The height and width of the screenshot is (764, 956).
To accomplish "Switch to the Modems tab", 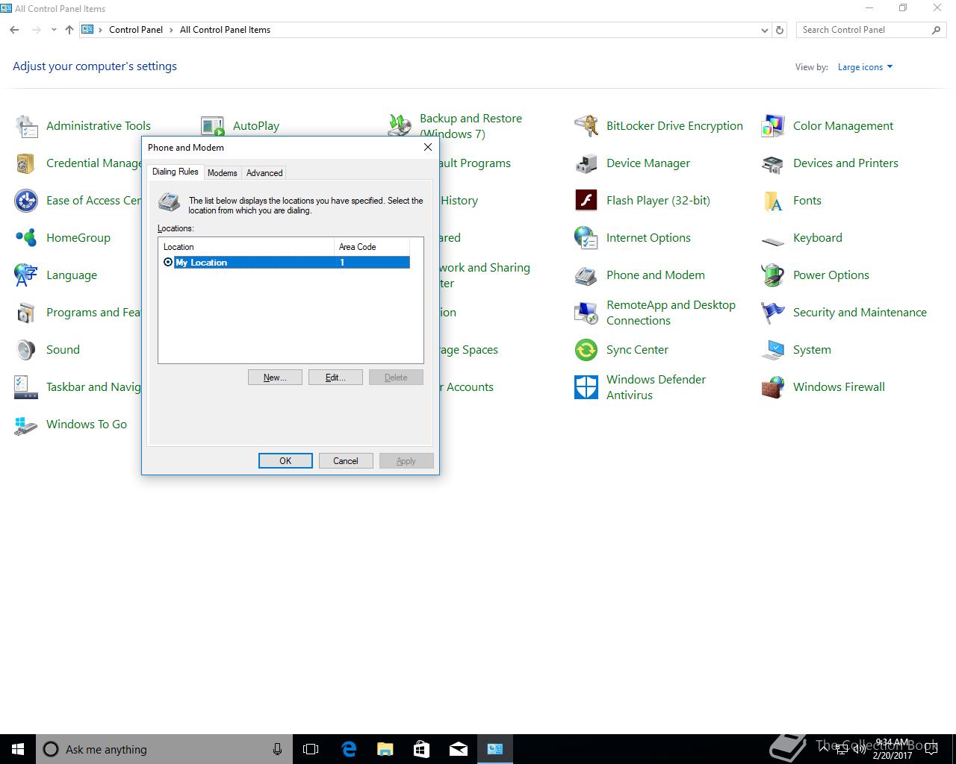I will pos(222,172).
